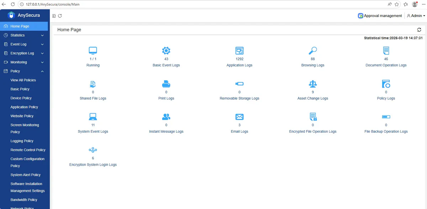Open Custom Configuration Policy item

[x=27, y=162]
